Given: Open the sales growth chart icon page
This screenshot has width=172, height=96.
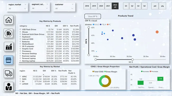Looking at the screenshot, I should (8, 47).
